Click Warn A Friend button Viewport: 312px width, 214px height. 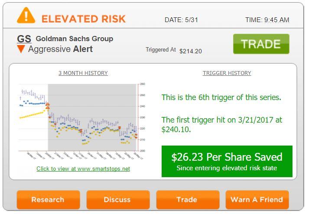point(257,200)
